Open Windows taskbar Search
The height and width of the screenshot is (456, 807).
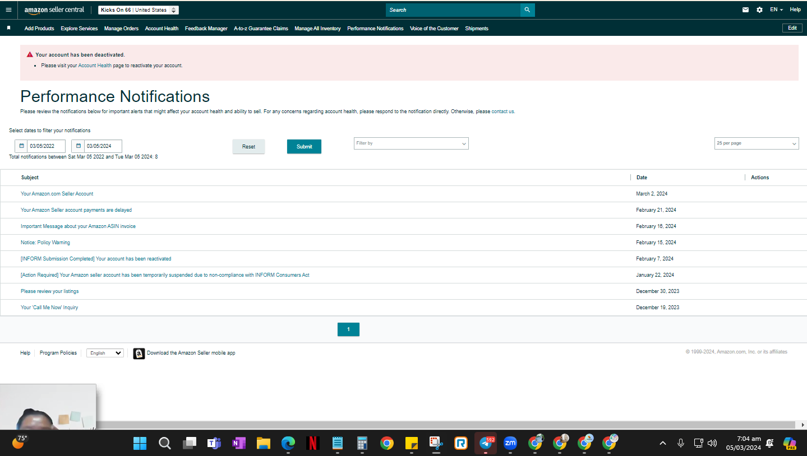coord(164,444)
